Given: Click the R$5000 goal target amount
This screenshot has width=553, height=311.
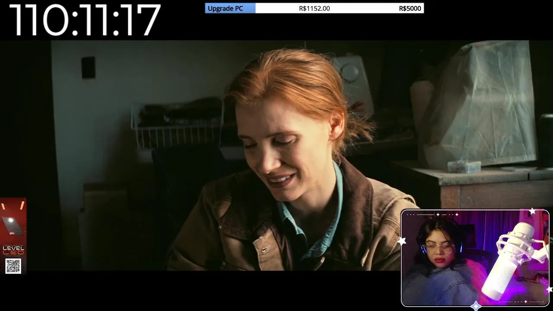Looking at the screenshot, I should coord(410,8).
